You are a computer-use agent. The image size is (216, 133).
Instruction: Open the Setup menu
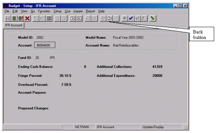pyautogui.click(x=57, y=11)
